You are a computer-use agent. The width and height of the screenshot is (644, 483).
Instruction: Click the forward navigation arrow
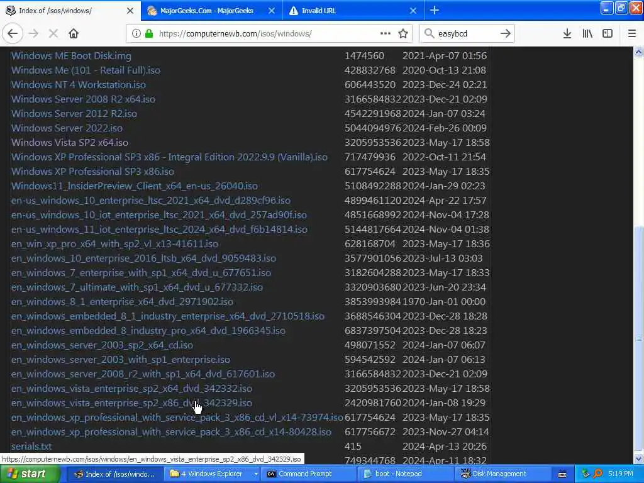click(34, 34)
